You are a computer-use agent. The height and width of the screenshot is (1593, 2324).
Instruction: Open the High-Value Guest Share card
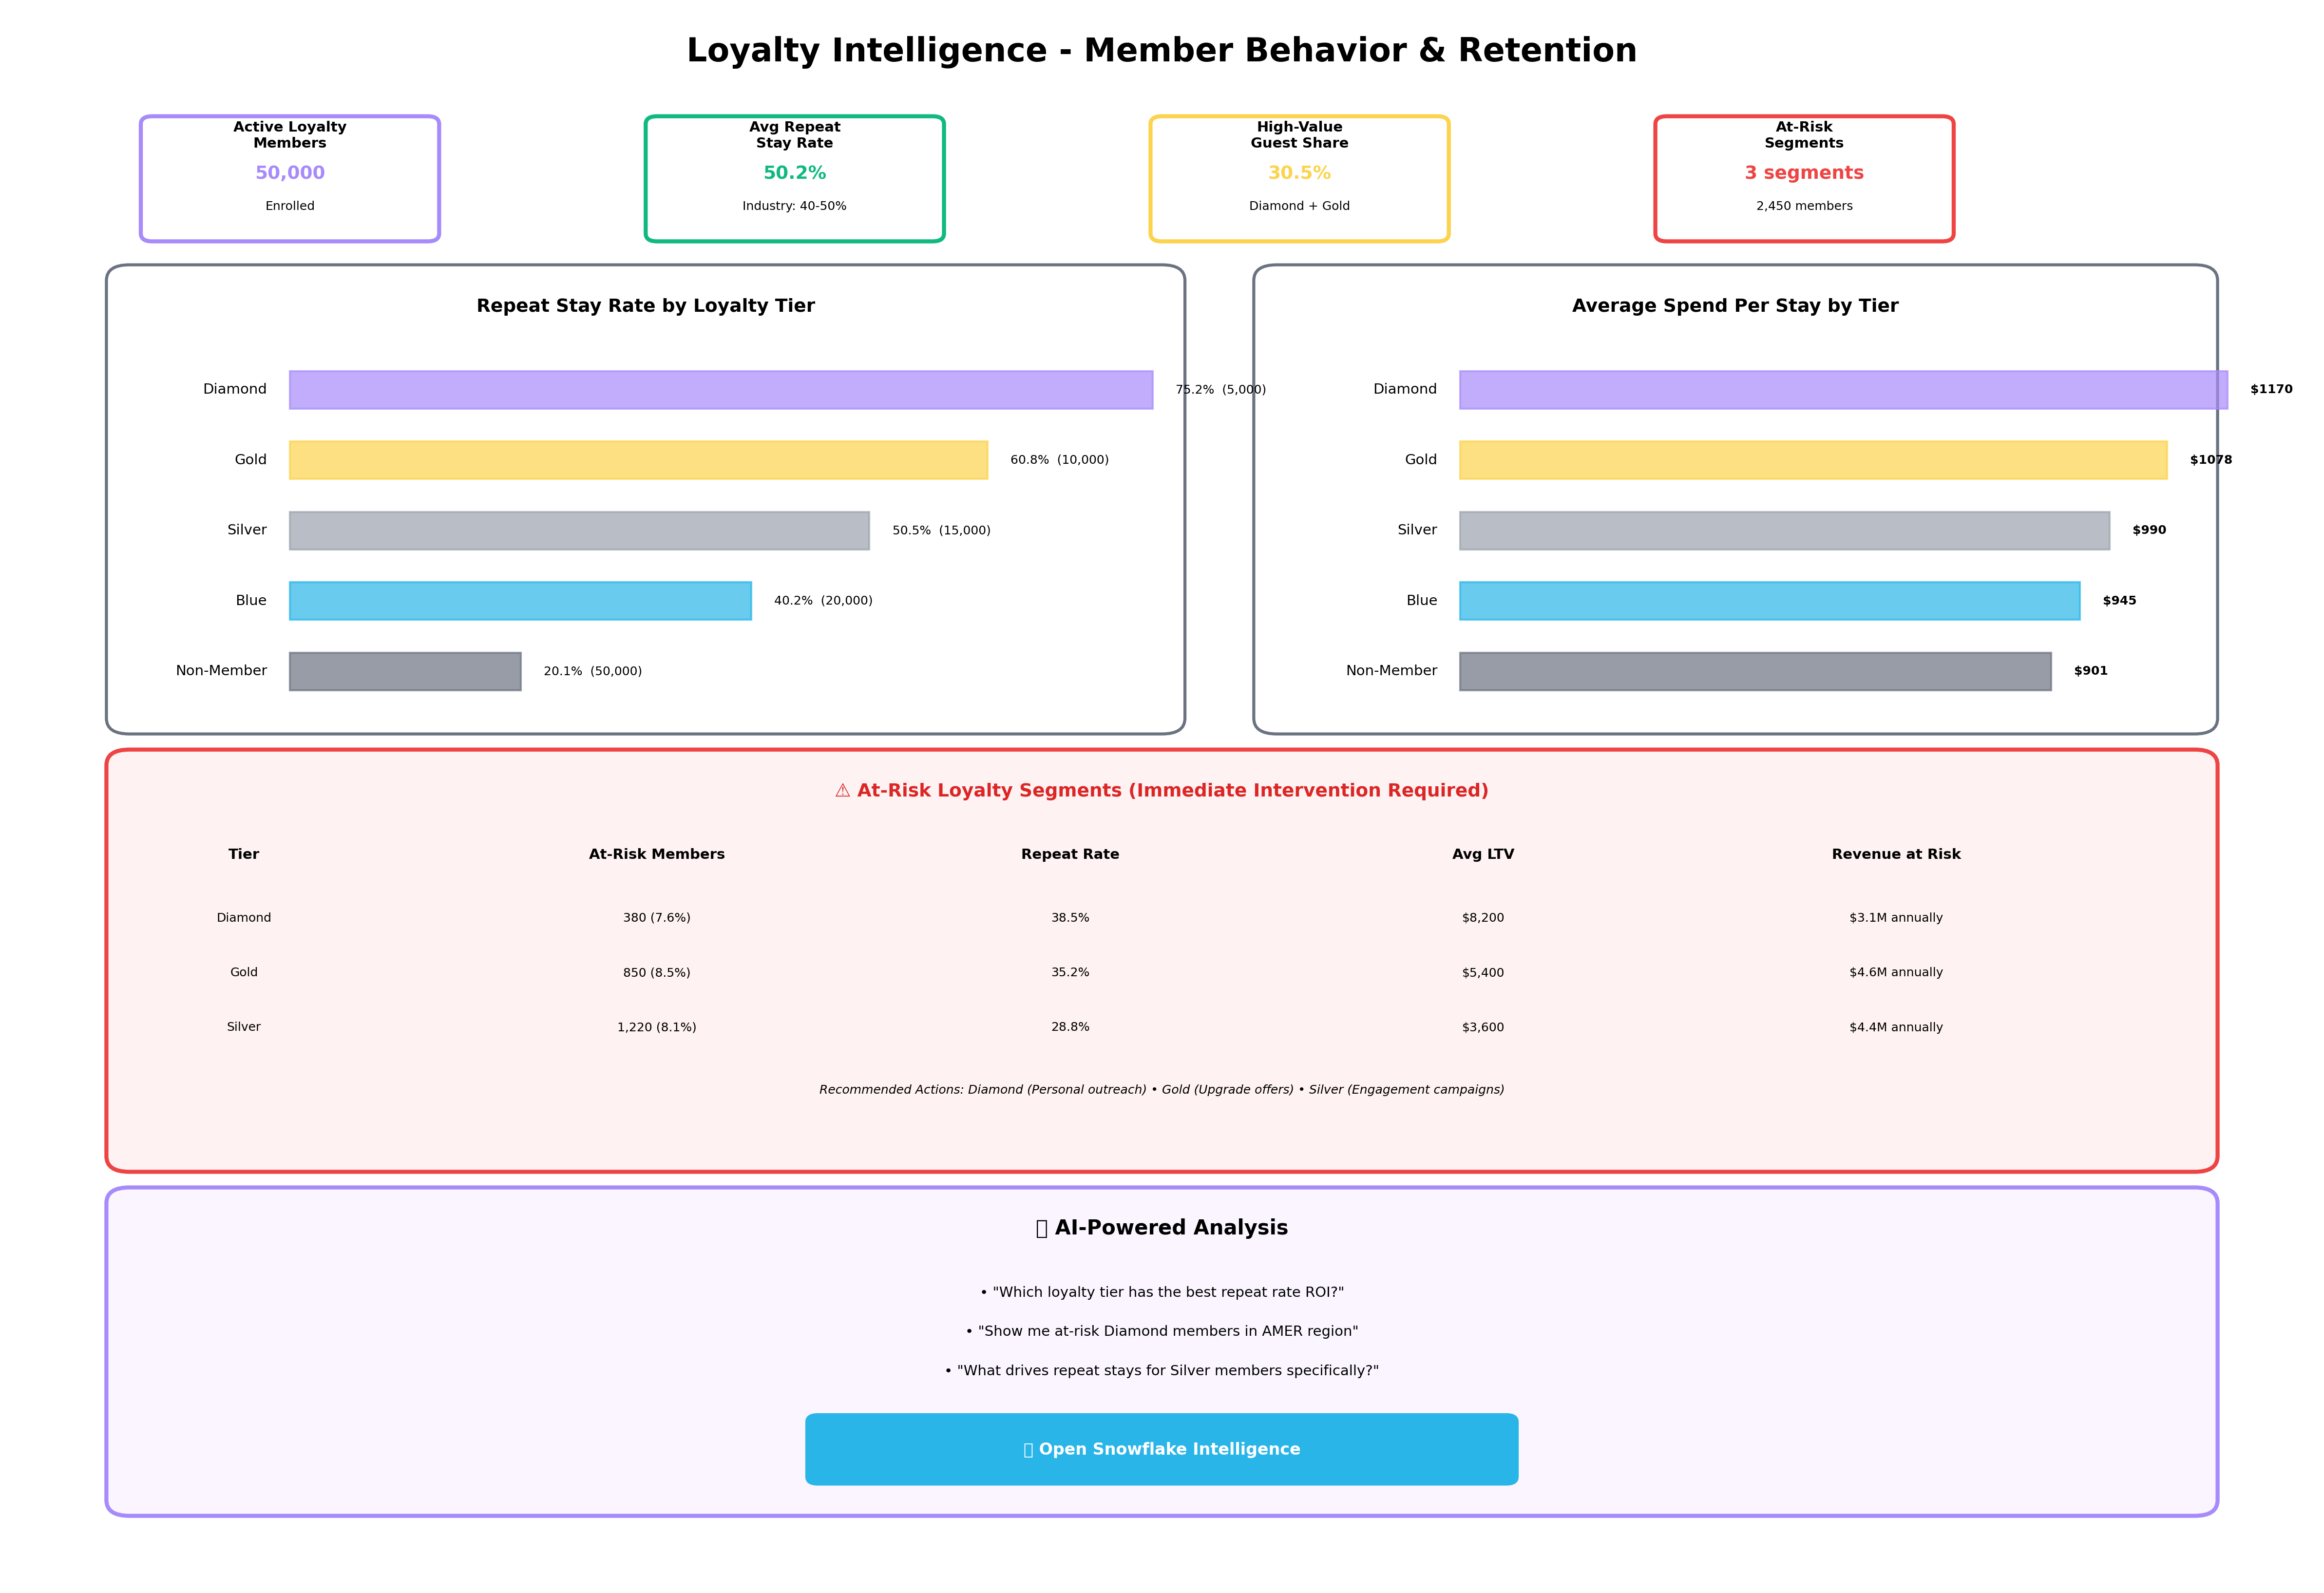pyautogui.click(x=1299, y=179)
